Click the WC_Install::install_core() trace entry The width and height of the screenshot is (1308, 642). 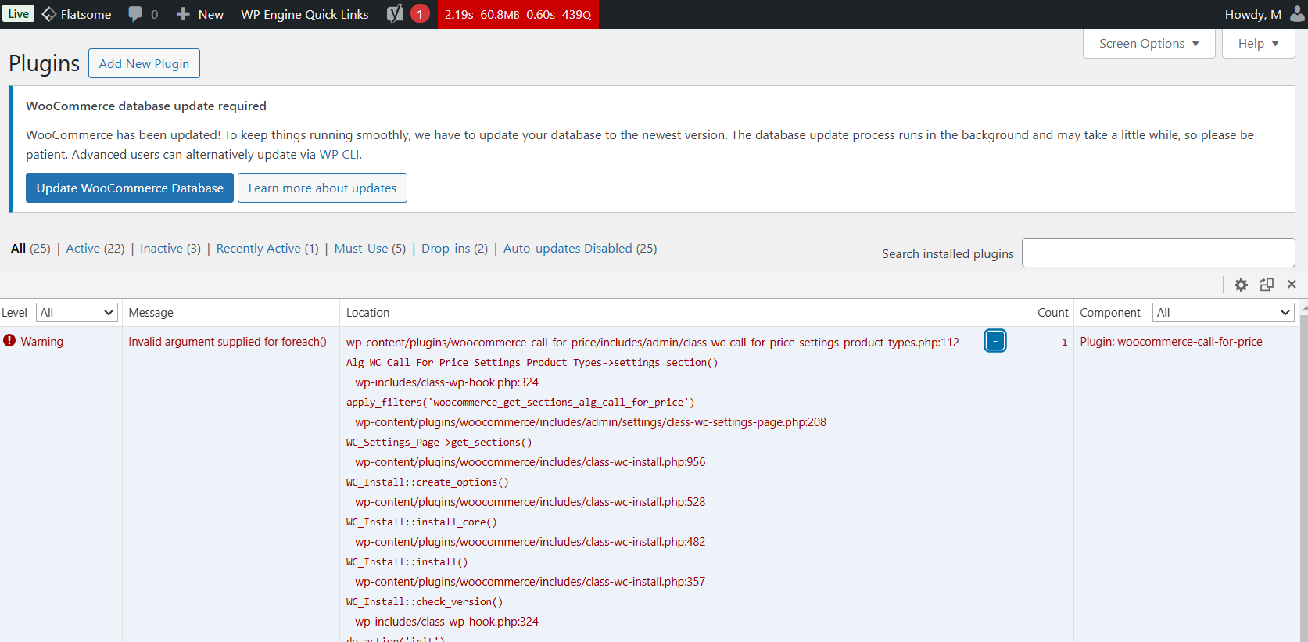click(421, 522)
